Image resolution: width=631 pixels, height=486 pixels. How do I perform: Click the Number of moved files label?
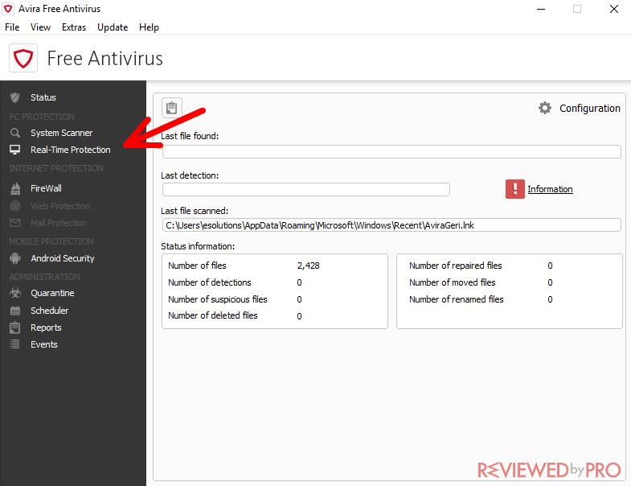453,282
